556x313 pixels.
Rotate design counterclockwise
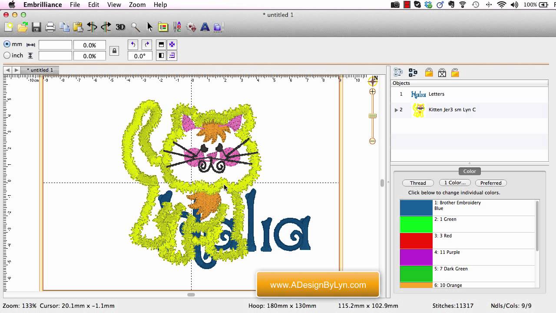(133, 44)
